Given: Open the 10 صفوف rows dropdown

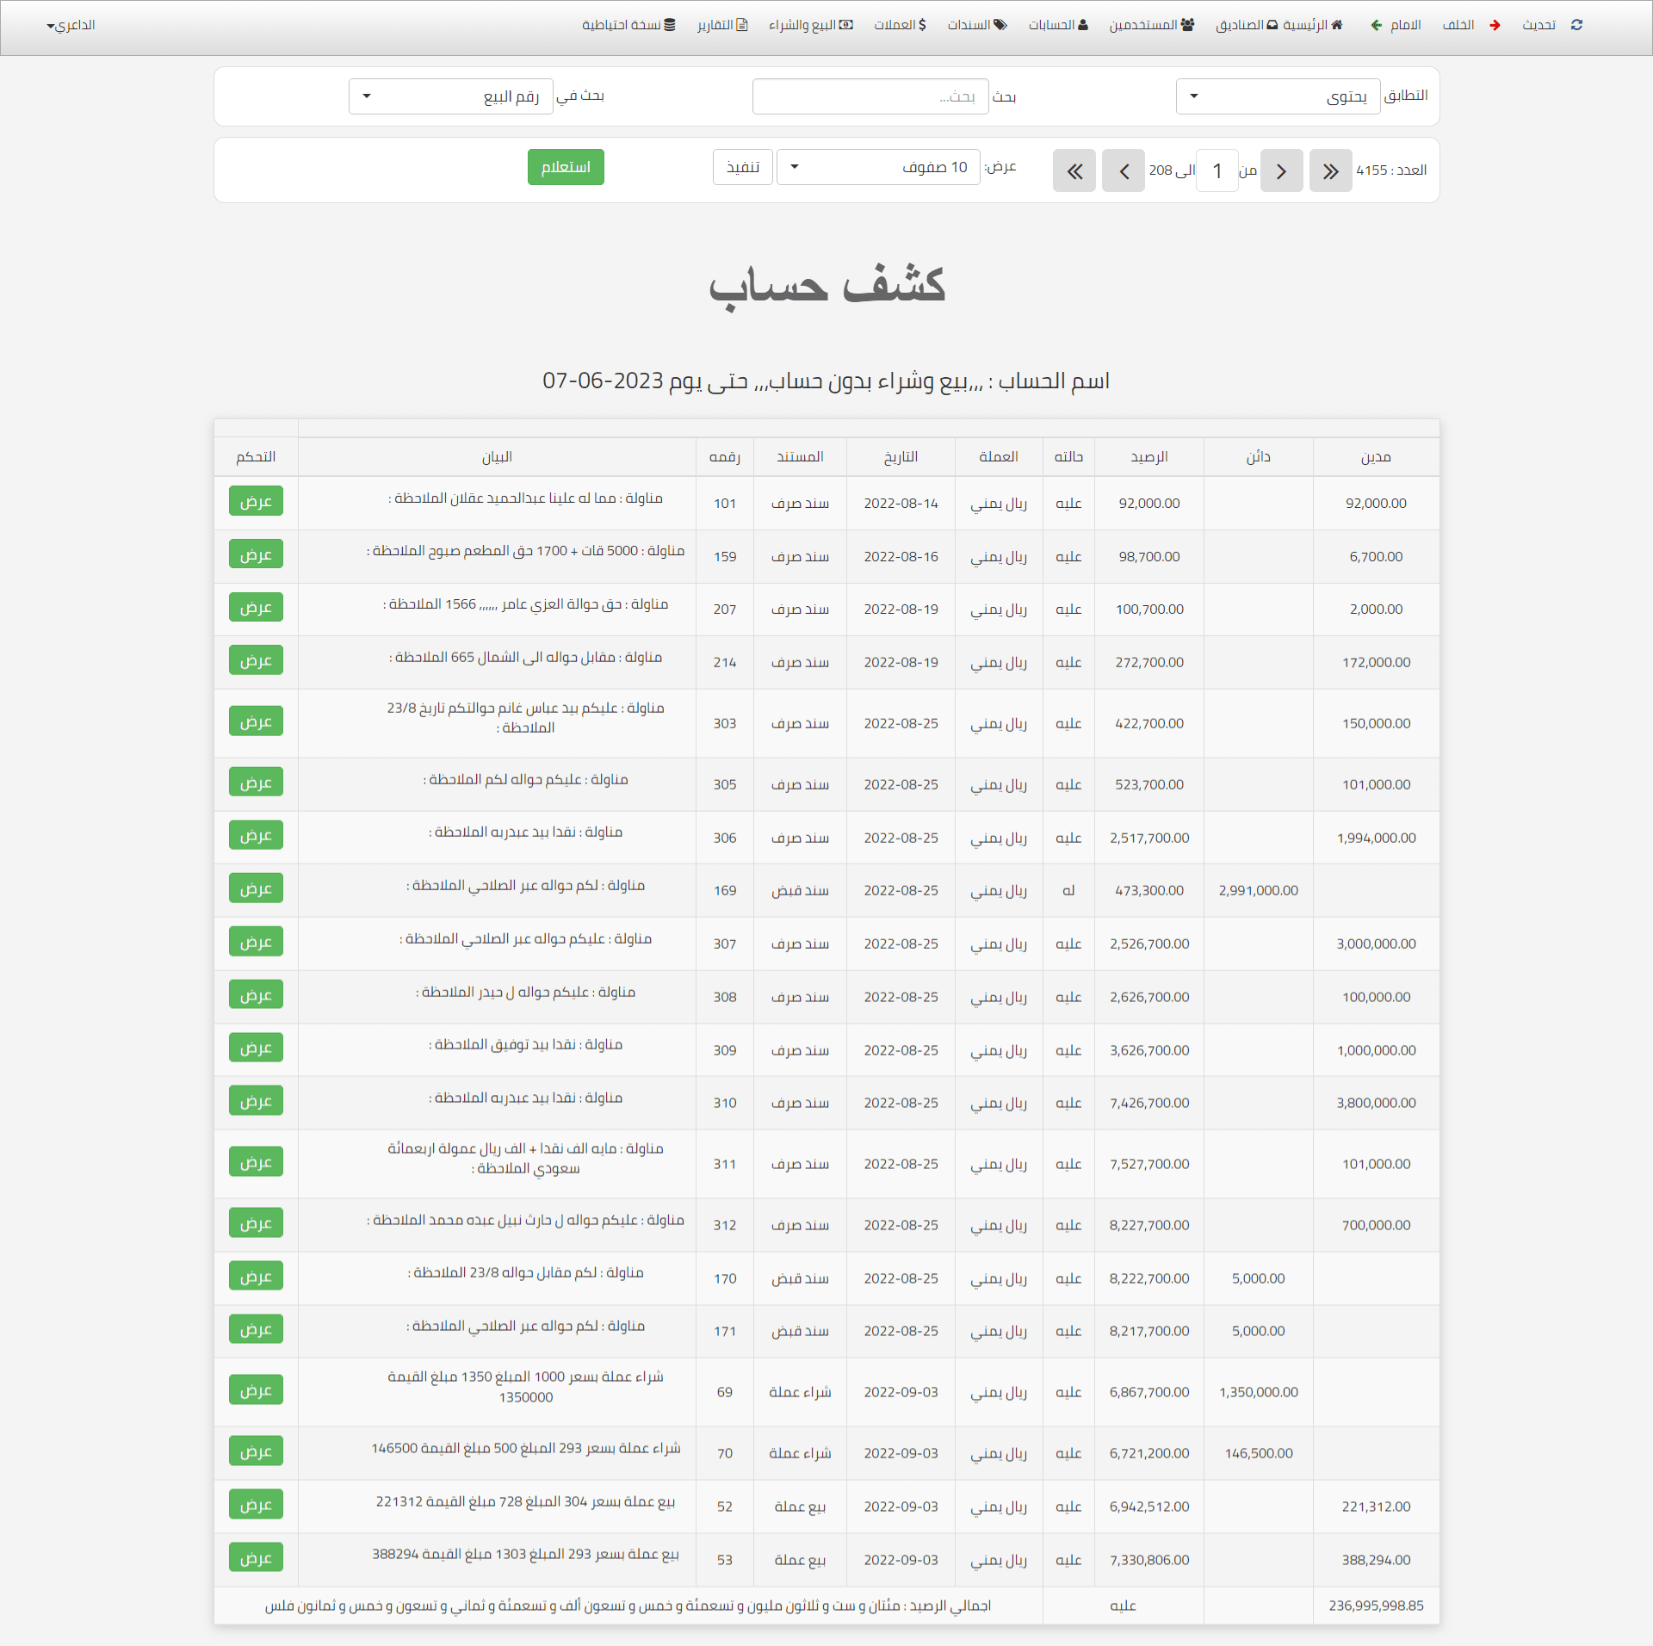Looking at the screenshot, I should click(x=877, y=167).
